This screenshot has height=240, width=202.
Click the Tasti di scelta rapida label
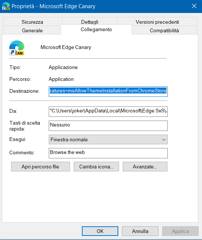pos(25,126)
